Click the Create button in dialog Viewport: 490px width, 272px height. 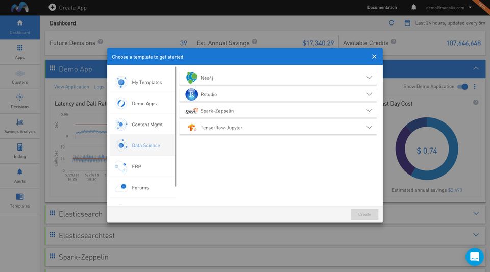(364, 214)
